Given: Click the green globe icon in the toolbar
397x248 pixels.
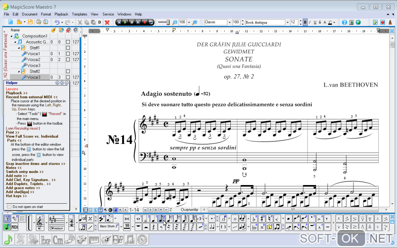Looking at the screenshot, I should tap(358, 22).
